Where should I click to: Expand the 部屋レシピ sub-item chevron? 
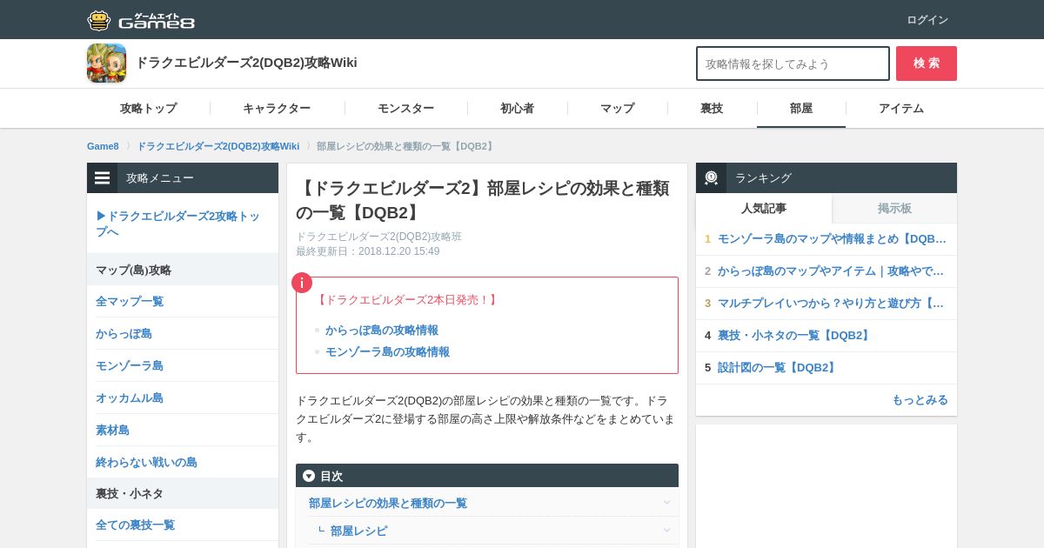point(666,531)
